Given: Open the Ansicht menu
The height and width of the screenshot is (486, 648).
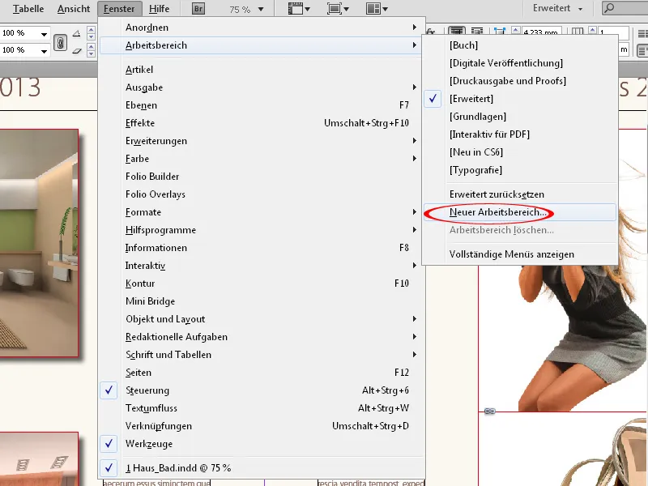Looking at the screenshot, I should (74, 9).
